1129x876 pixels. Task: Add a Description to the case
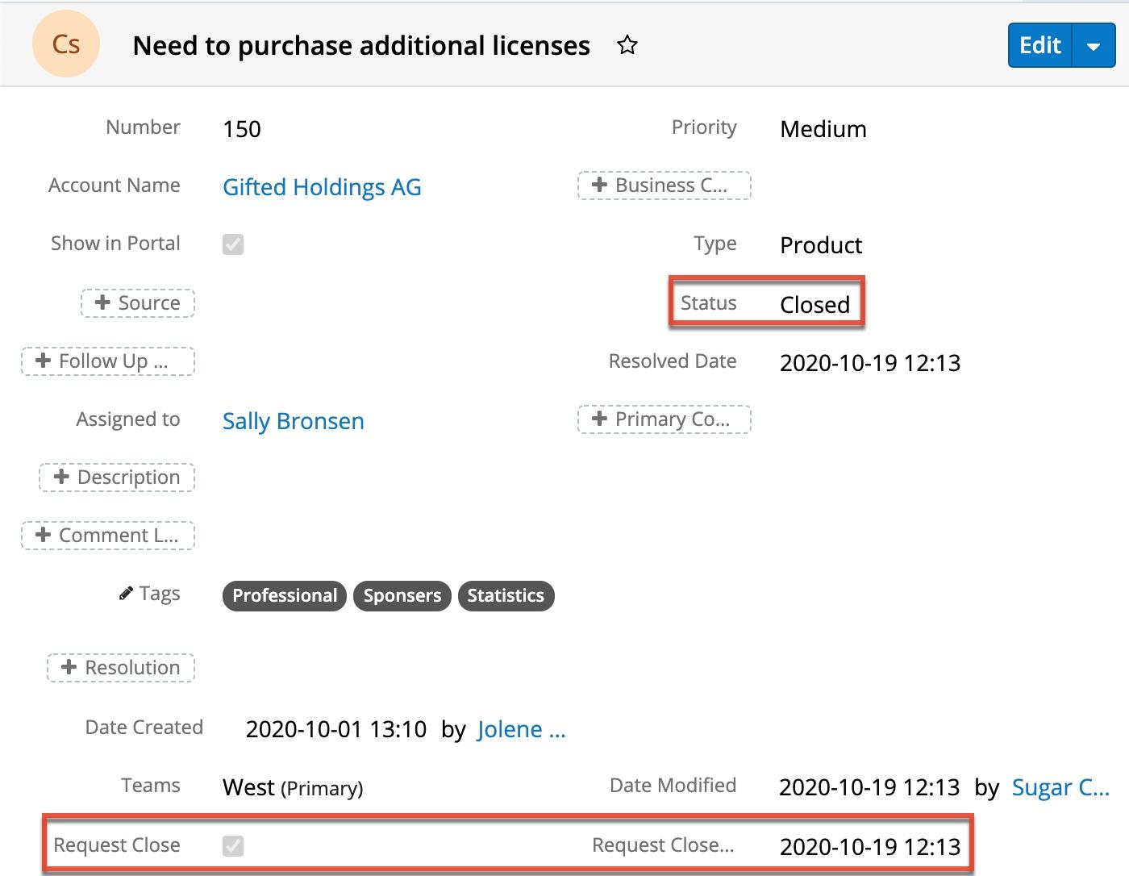118,478
